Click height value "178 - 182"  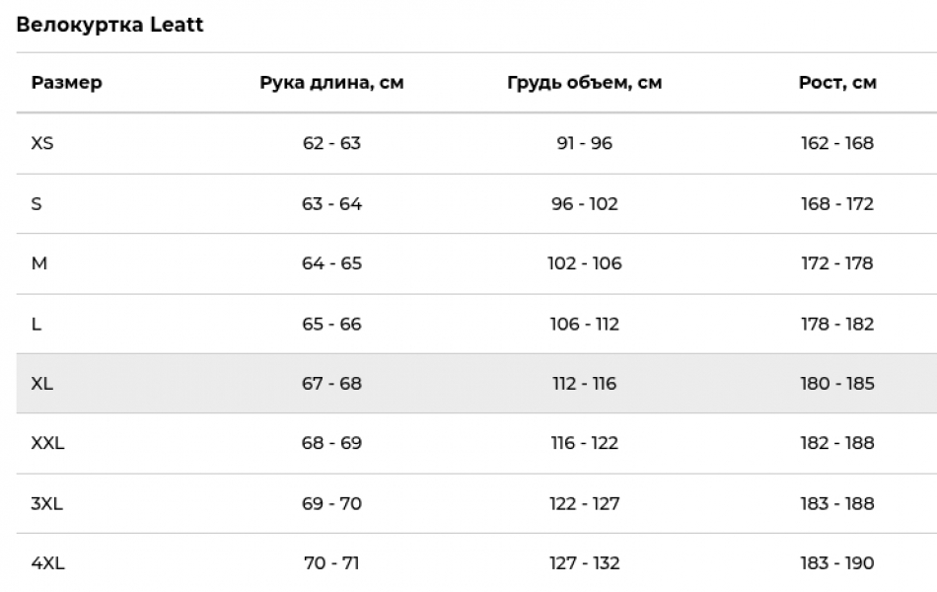coord(836,324)
